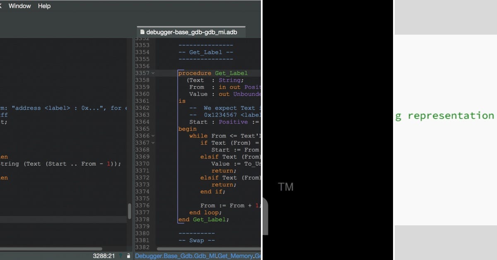
Task: Click 'return;' on line 3373
Action: point(224,184)
